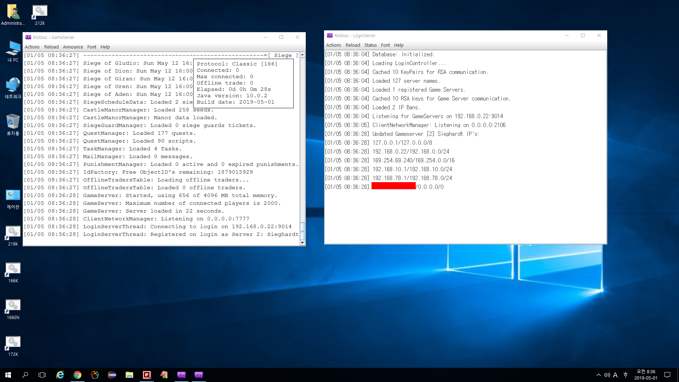Click 'Loaded 2 IP Bans.' log line
The width and height of the screenshot is (679, 382).
396,107
